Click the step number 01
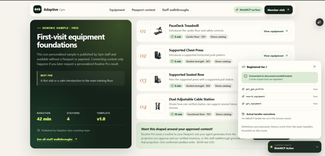Viewport: 325px width, 156px height. (143, 31)
